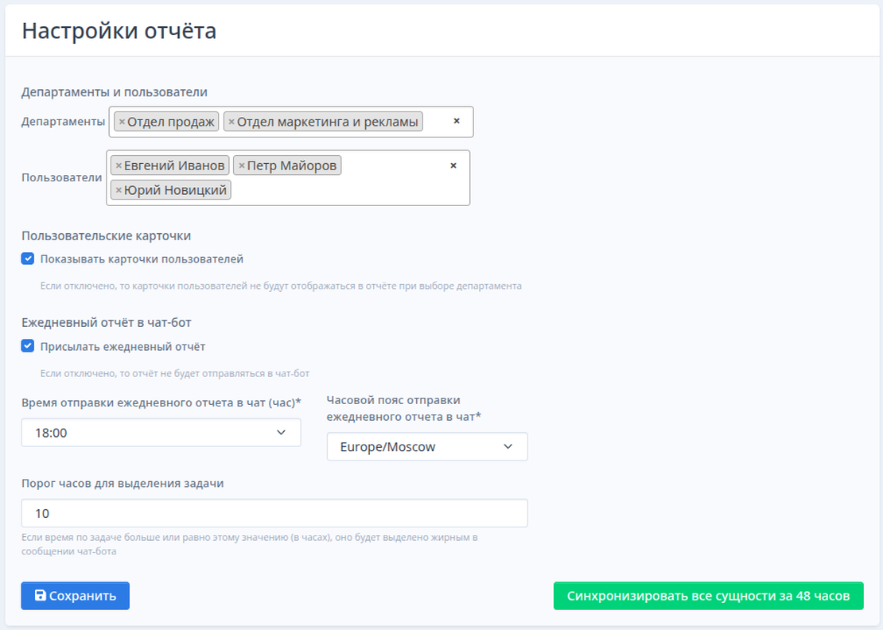This screenshot has width=883, height=630.
Task: Expand the Europe/Moscow timezone dropdown
Action: pyautogui.click(x=427, y=446)
